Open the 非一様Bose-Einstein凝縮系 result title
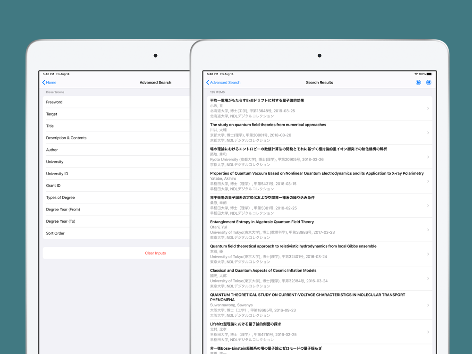Screen dimensions: 472x354 tap(266, 348)
